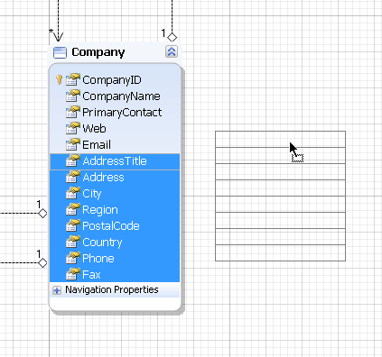This screenshot has width=382, height=357.
Task: Click the property icon next to Phone
Action: pos(73,258)
